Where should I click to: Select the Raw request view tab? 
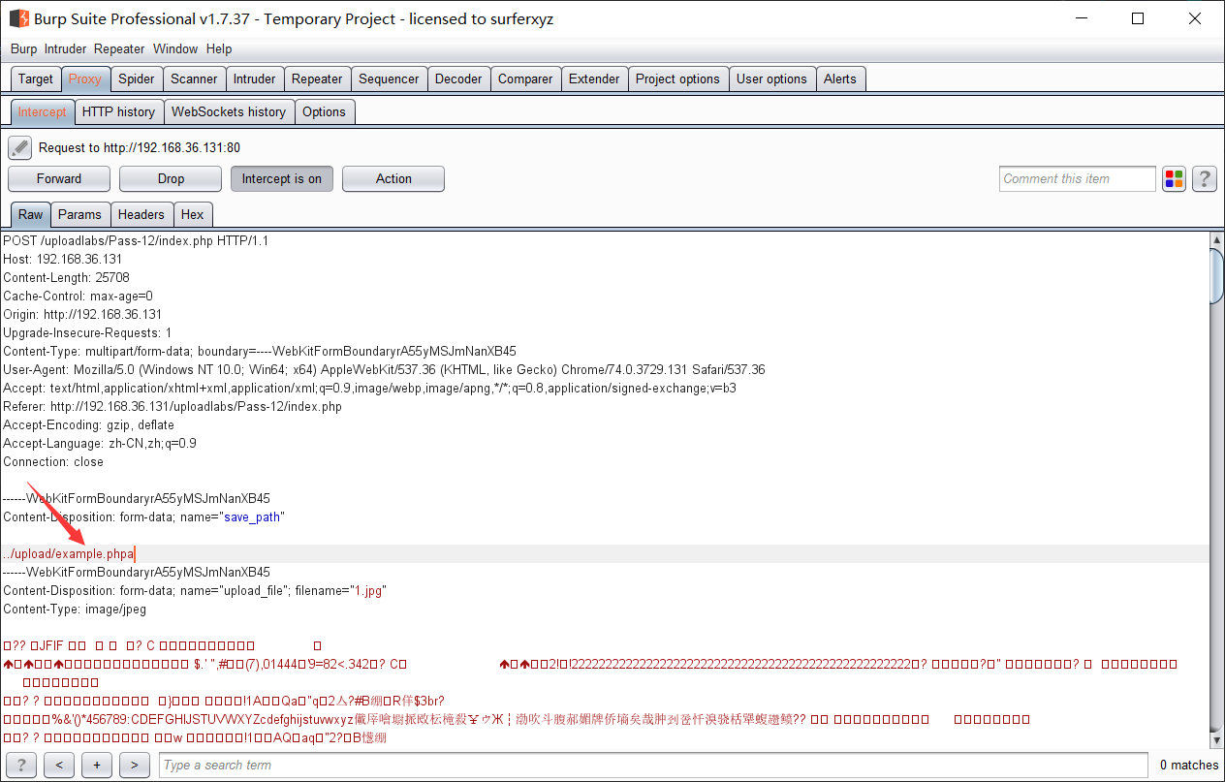[31, 214]
